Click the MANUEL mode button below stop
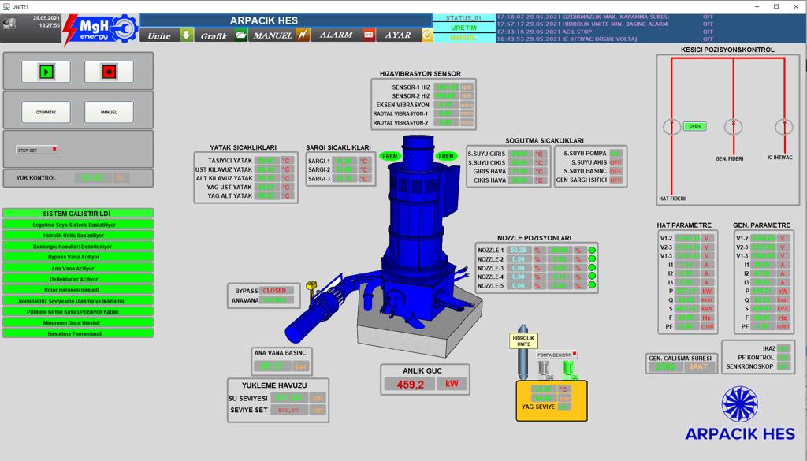The height and width of the screenshot is (461, 807). point(109,112)
